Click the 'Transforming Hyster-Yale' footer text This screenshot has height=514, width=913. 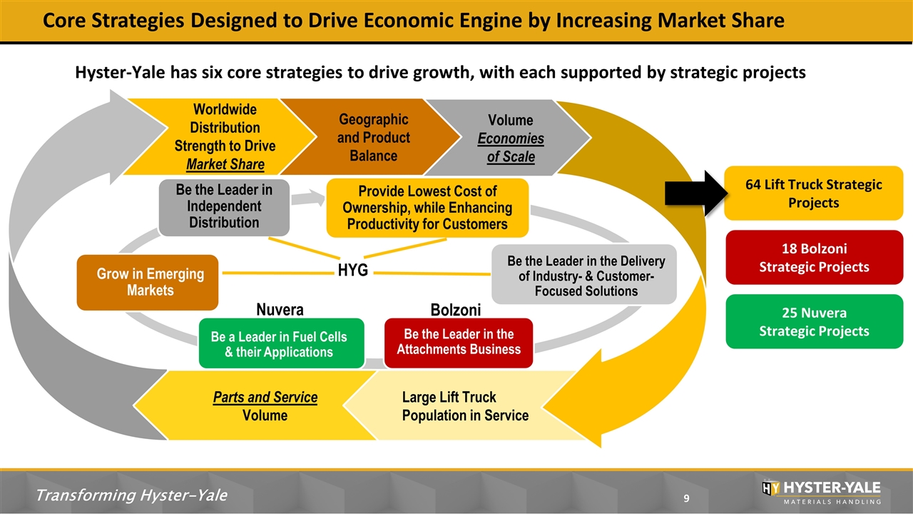tap(132, 495)
